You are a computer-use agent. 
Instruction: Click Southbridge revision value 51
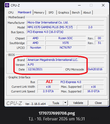pyautogui.click(x=100, y=43)
